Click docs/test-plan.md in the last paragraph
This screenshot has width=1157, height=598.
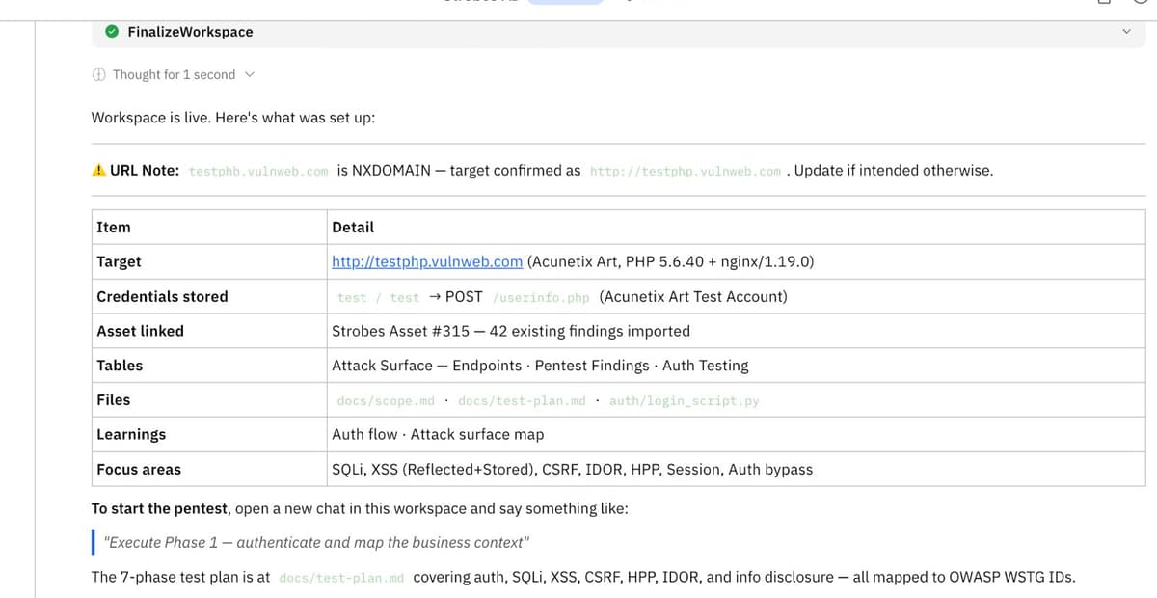341,578
